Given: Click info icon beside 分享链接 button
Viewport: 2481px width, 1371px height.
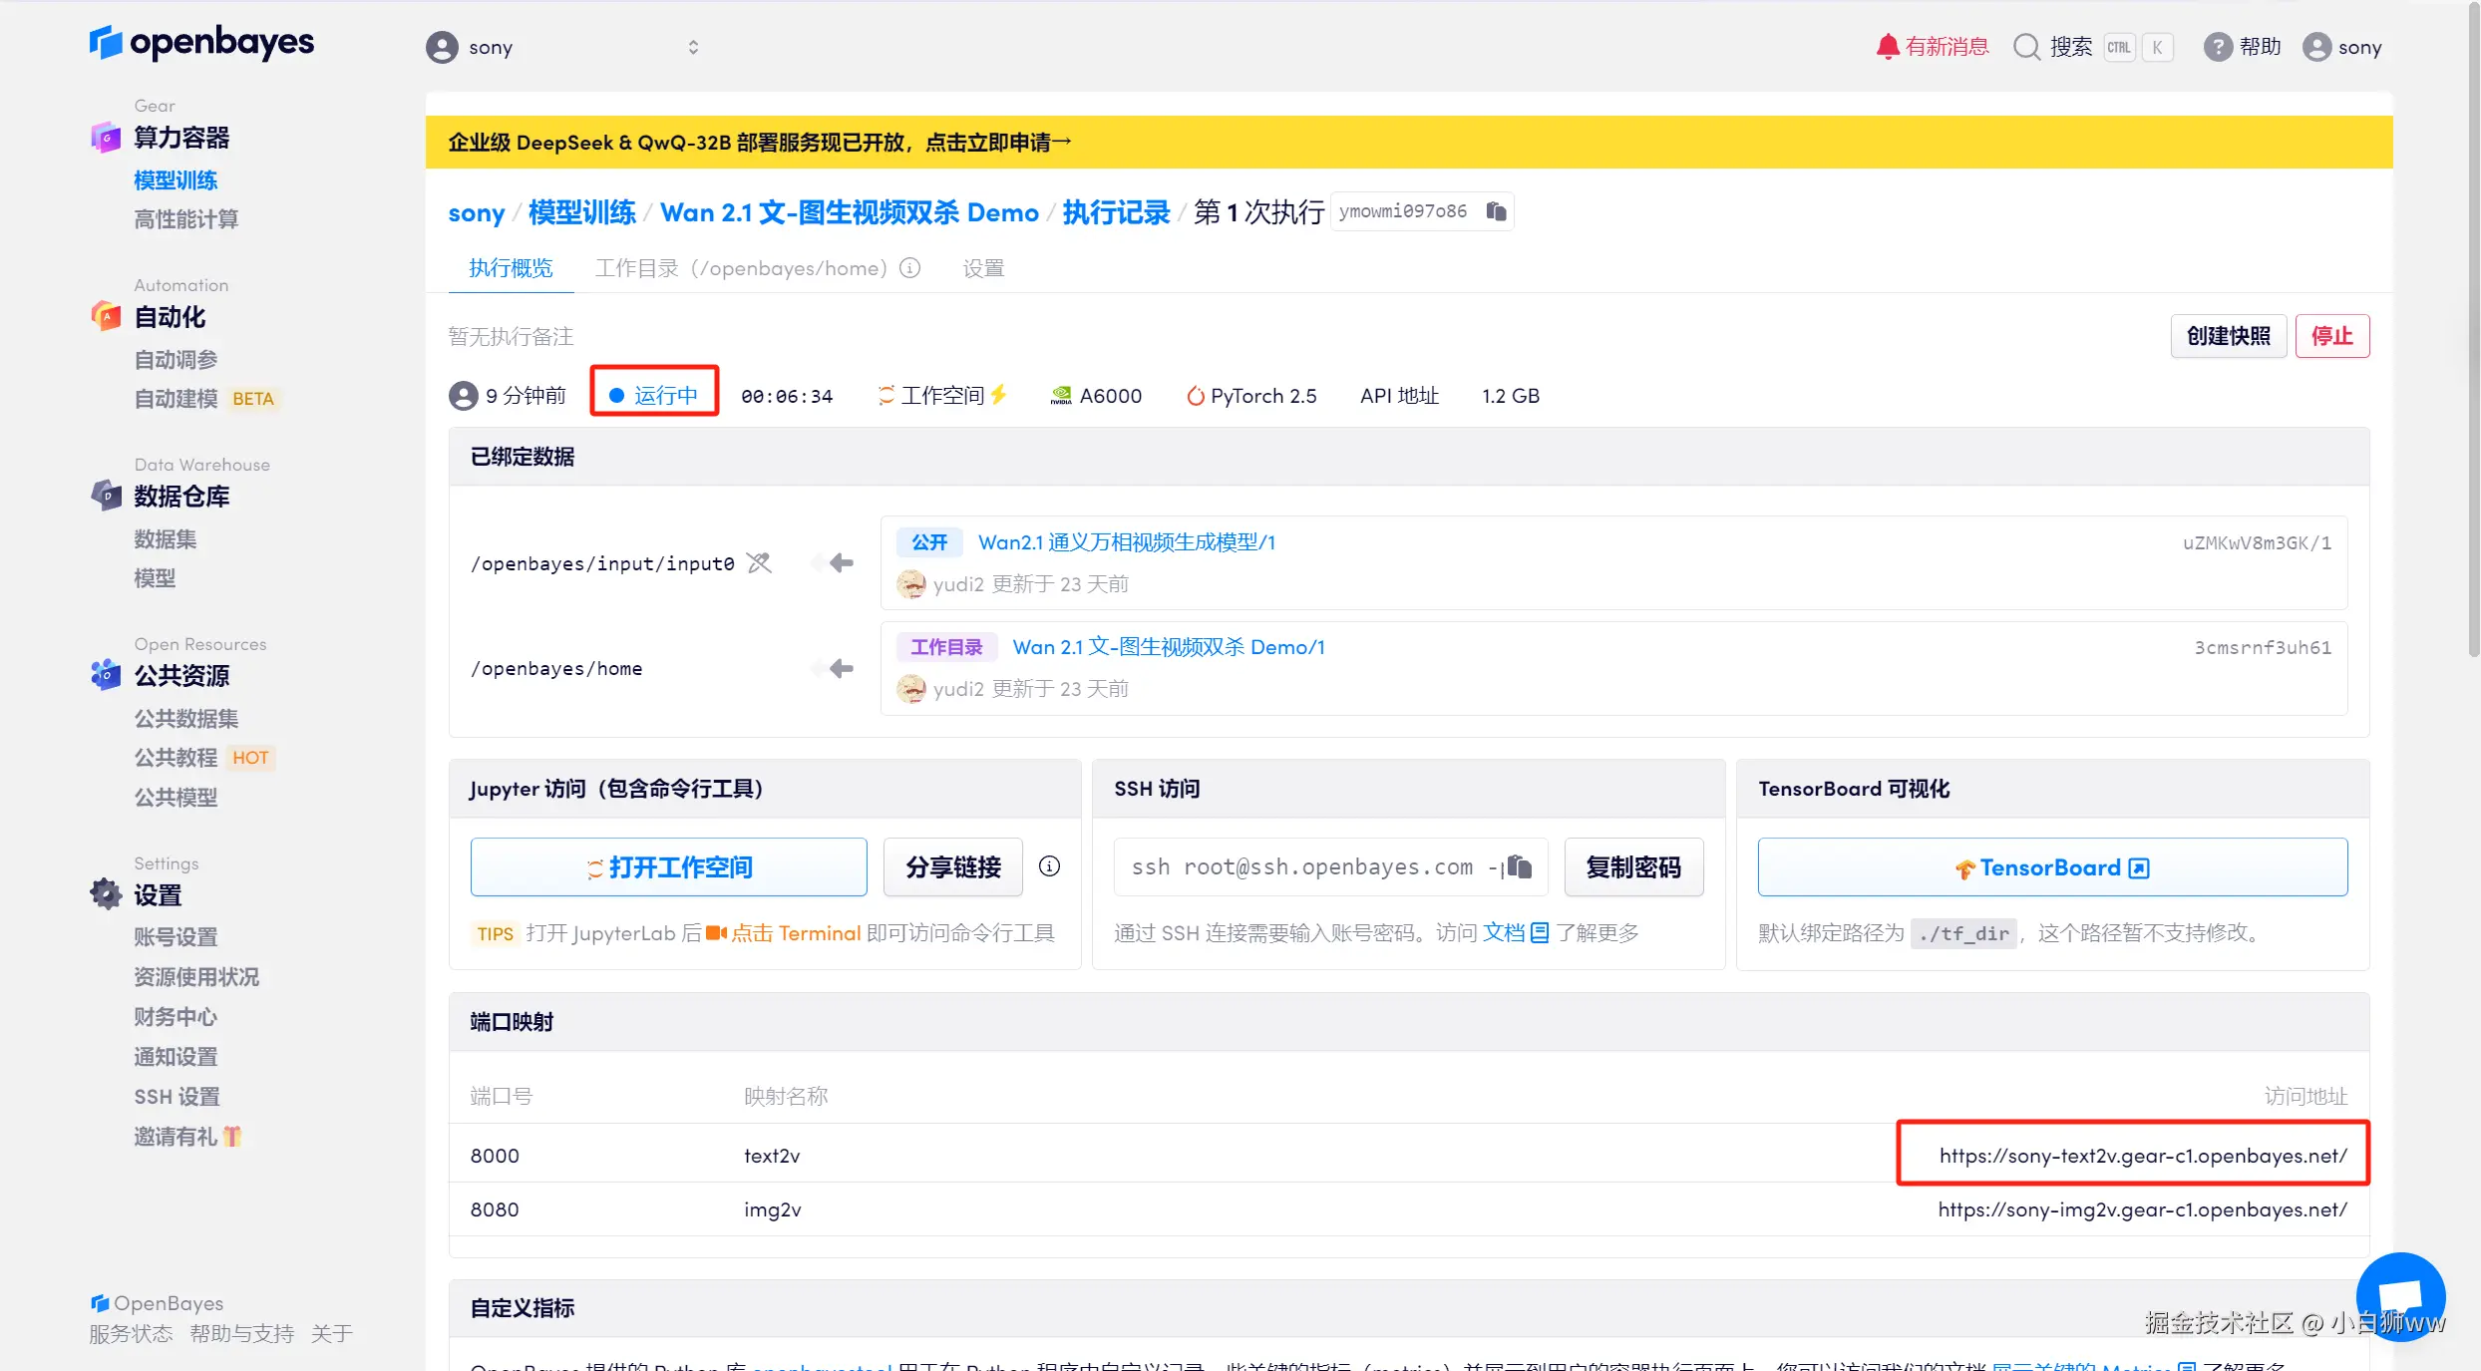Looking at the screenshot, I should click(1049, 866).
